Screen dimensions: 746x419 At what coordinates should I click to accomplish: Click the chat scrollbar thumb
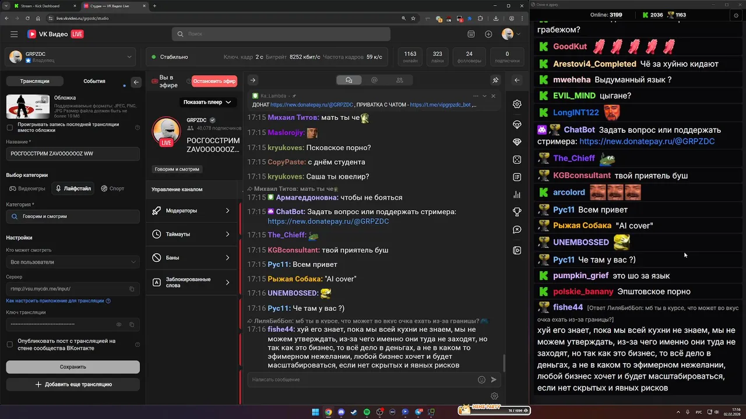504,363
